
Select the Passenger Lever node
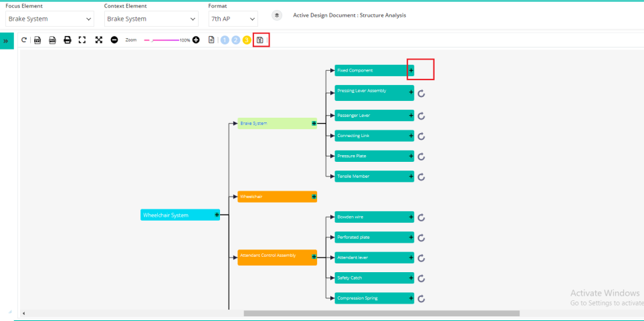pyautogui.click(x=374, y=115)
